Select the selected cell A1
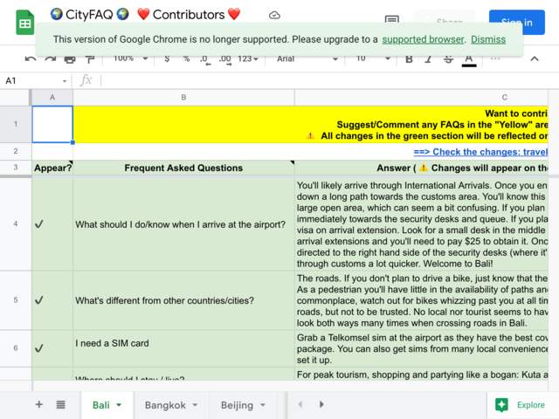559x419 pixels. (x=52, y=124)
